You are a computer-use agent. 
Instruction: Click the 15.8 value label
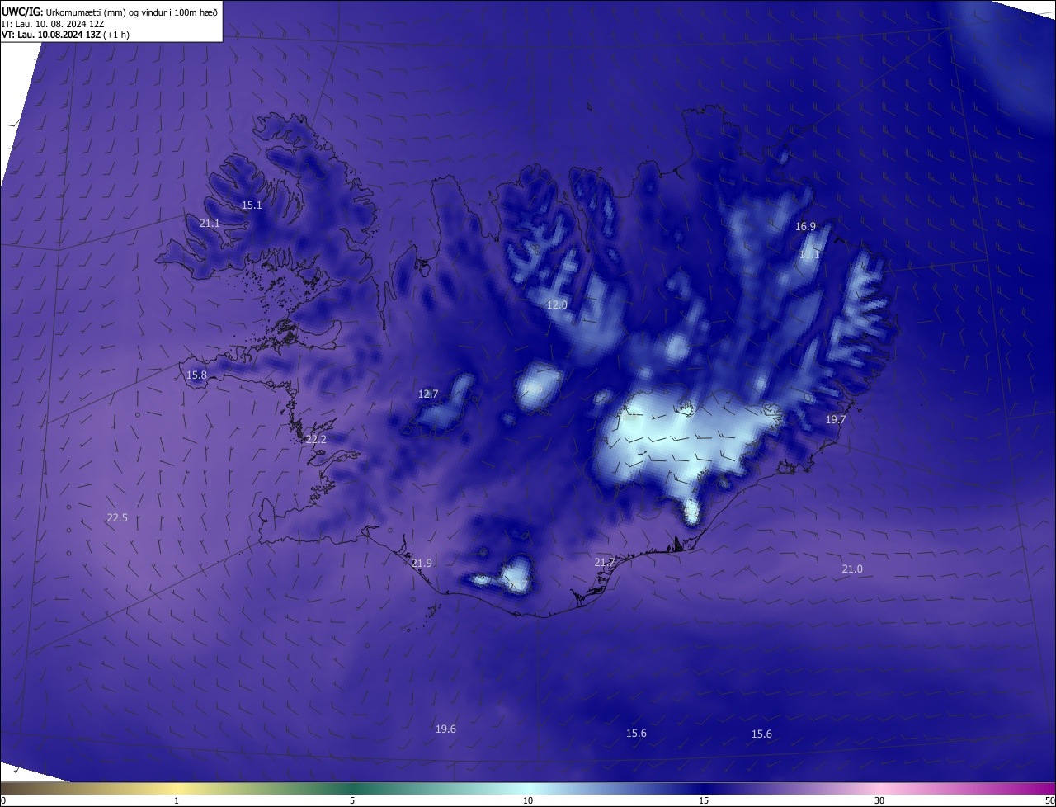[196, 375]
